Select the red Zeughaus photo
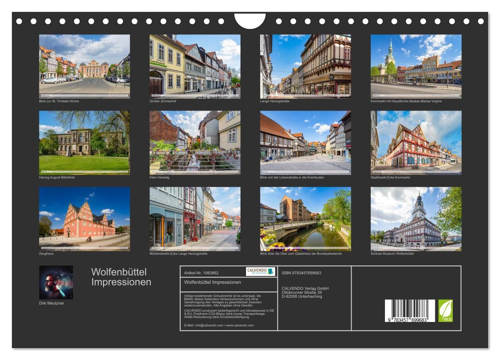Screen dimensions: 500x360 (84, 219)
